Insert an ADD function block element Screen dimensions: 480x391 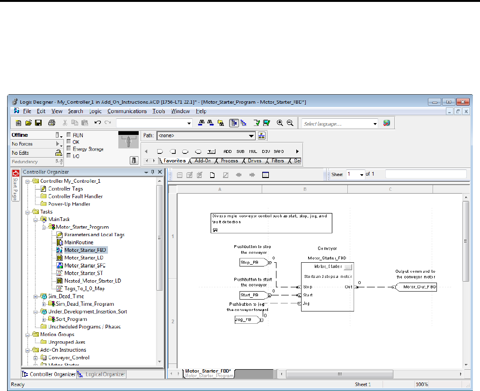228,151
